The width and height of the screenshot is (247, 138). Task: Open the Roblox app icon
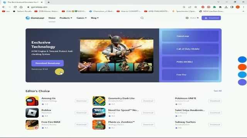[32, 113]
